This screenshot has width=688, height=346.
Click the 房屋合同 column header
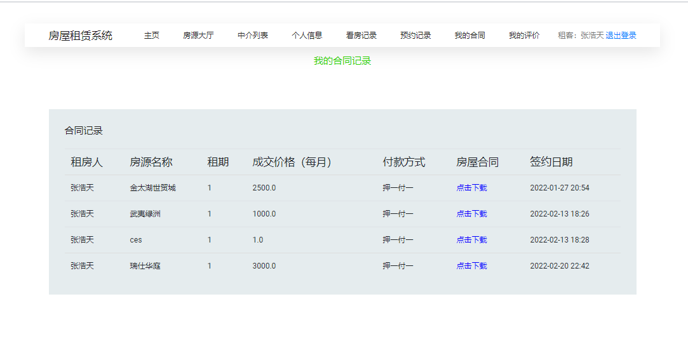[477, 162]
